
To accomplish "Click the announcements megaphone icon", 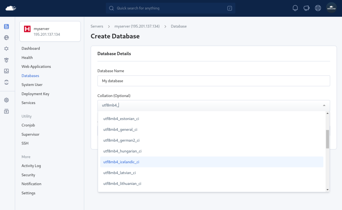I will coord(307,7).
